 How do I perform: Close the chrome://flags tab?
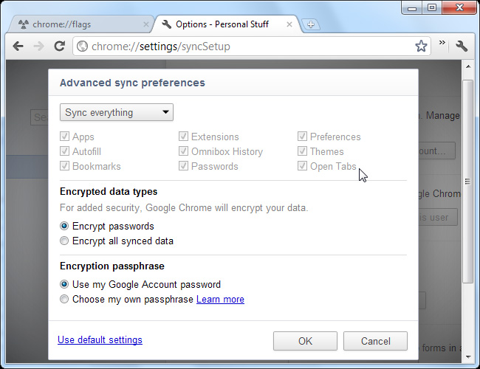click(x=145, y=24)
